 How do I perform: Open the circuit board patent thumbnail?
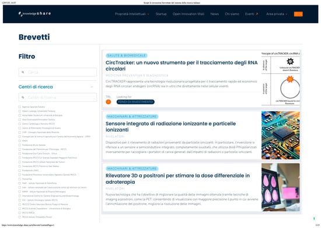click(281, 135)
